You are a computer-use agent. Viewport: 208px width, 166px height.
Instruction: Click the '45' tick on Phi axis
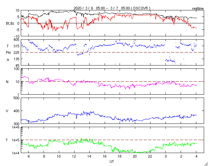click(18, 65)
